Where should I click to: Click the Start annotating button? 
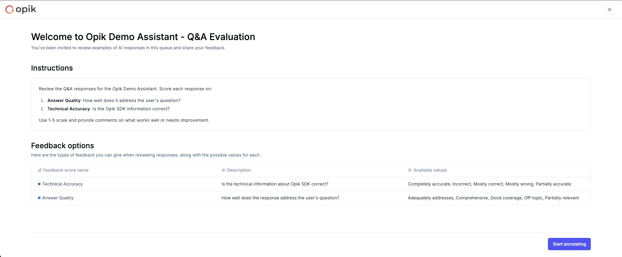569,244
